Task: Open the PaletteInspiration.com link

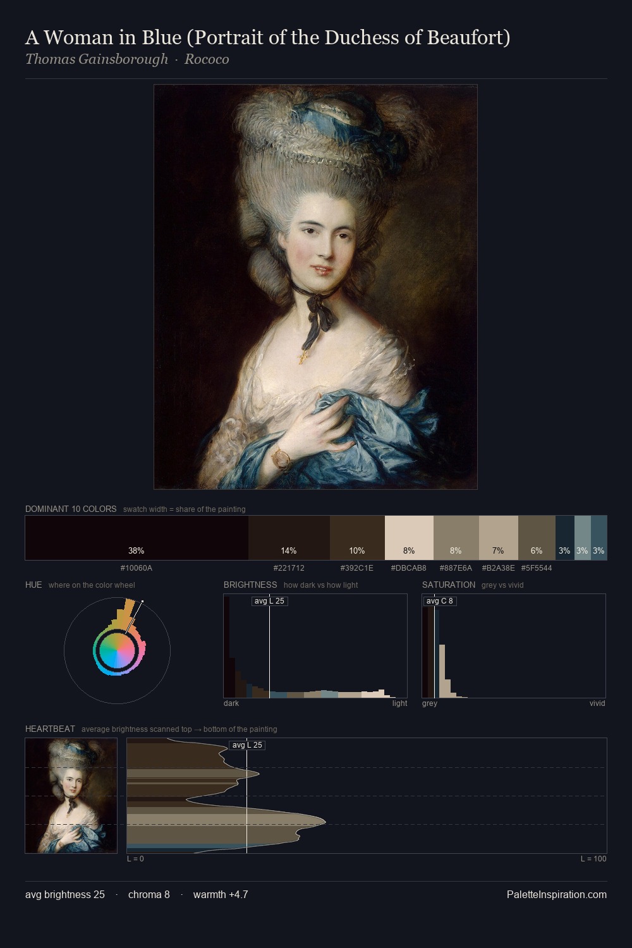Action: (x=556, y=894)
